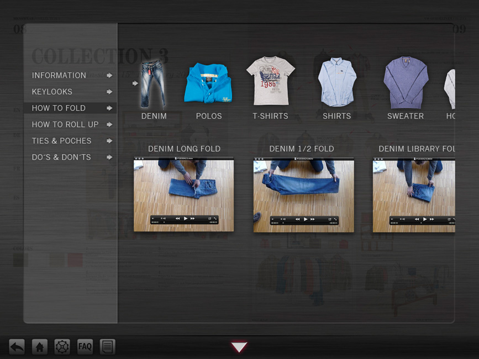
Task: Click the DENIM LIBRARY FOLD title
Action: pyautogui.click(x=417, y=149)
